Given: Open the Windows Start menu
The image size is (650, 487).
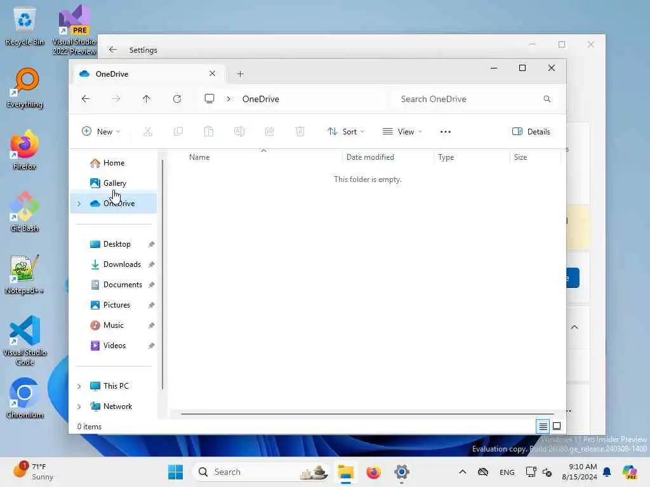Looking at the screenshot, I should pyautogui.click(x=175, y=472).
